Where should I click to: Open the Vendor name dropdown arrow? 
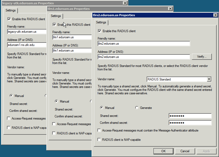[209, 79]
